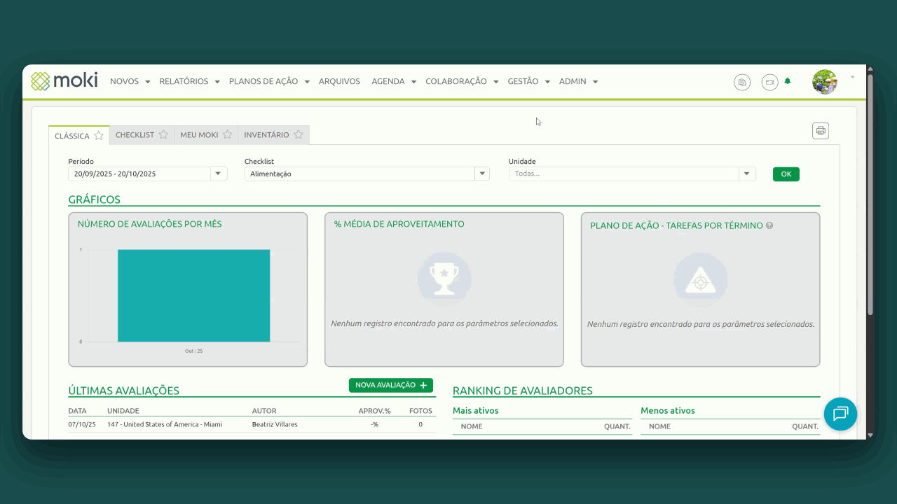The width and height of the screenshot is (897, 504).
Task: Toggle the star on the Checklist tab
Action: coord(163,135)
